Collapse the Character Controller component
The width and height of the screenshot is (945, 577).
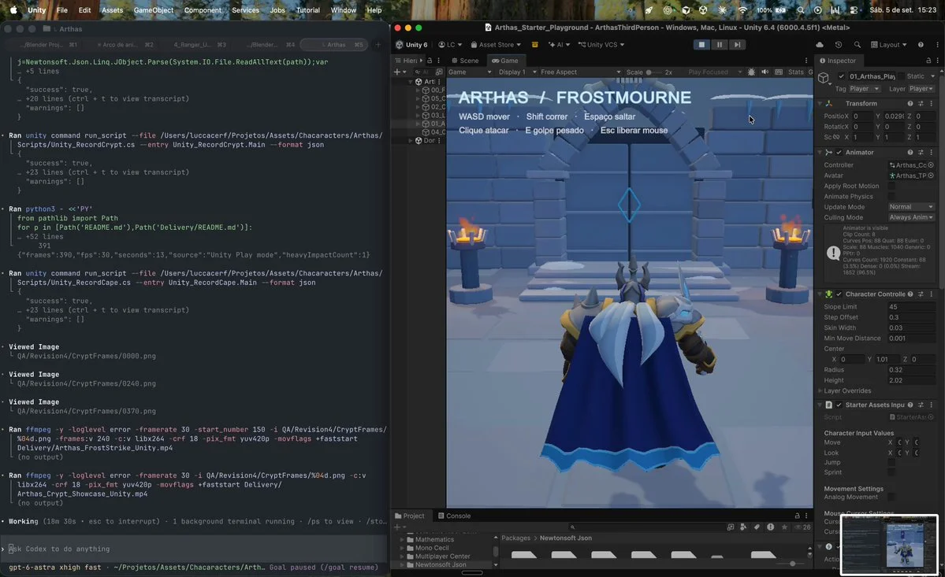coord(820,294)
